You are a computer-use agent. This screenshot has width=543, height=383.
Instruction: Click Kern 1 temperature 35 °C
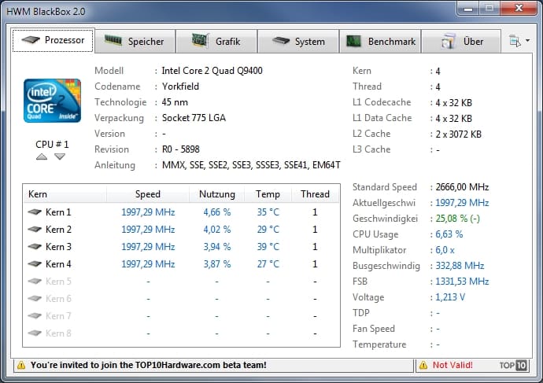tap(268, 212)
